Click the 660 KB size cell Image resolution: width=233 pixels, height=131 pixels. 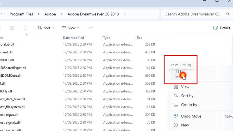coord(150,76)
